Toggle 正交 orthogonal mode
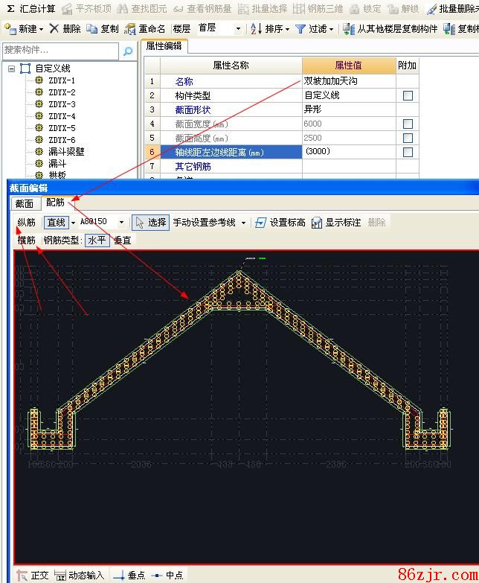479x583 pixels. 21,576
